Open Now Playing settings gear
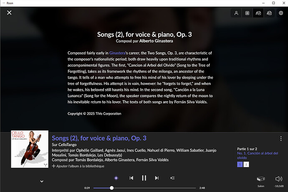 point(281,13)
